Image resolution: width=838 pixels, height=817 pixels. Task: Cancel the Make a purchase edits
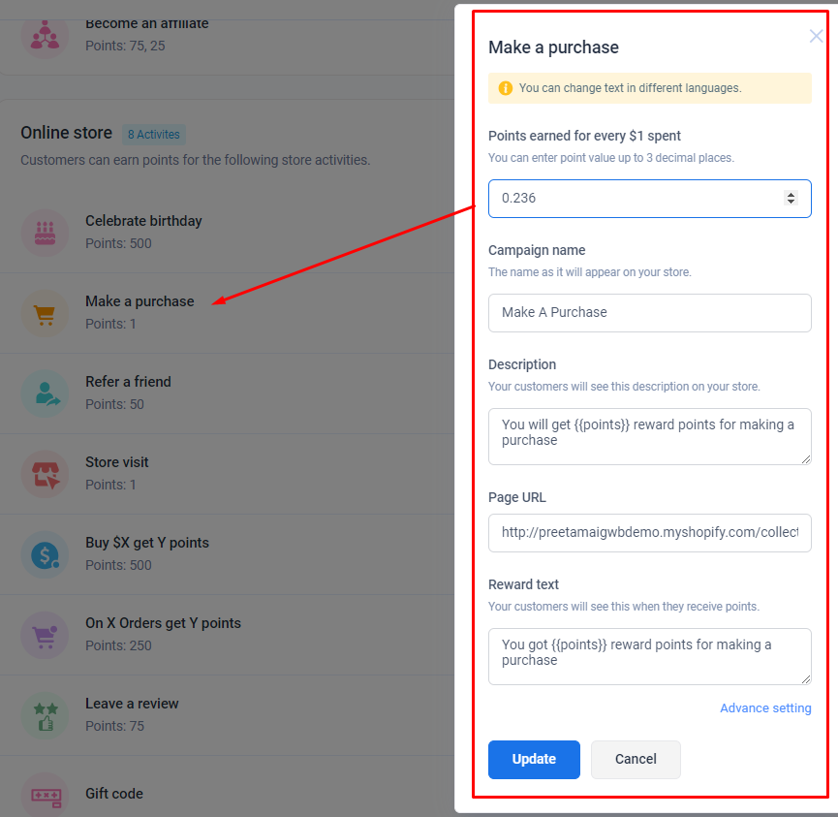(x=636, y=759)
